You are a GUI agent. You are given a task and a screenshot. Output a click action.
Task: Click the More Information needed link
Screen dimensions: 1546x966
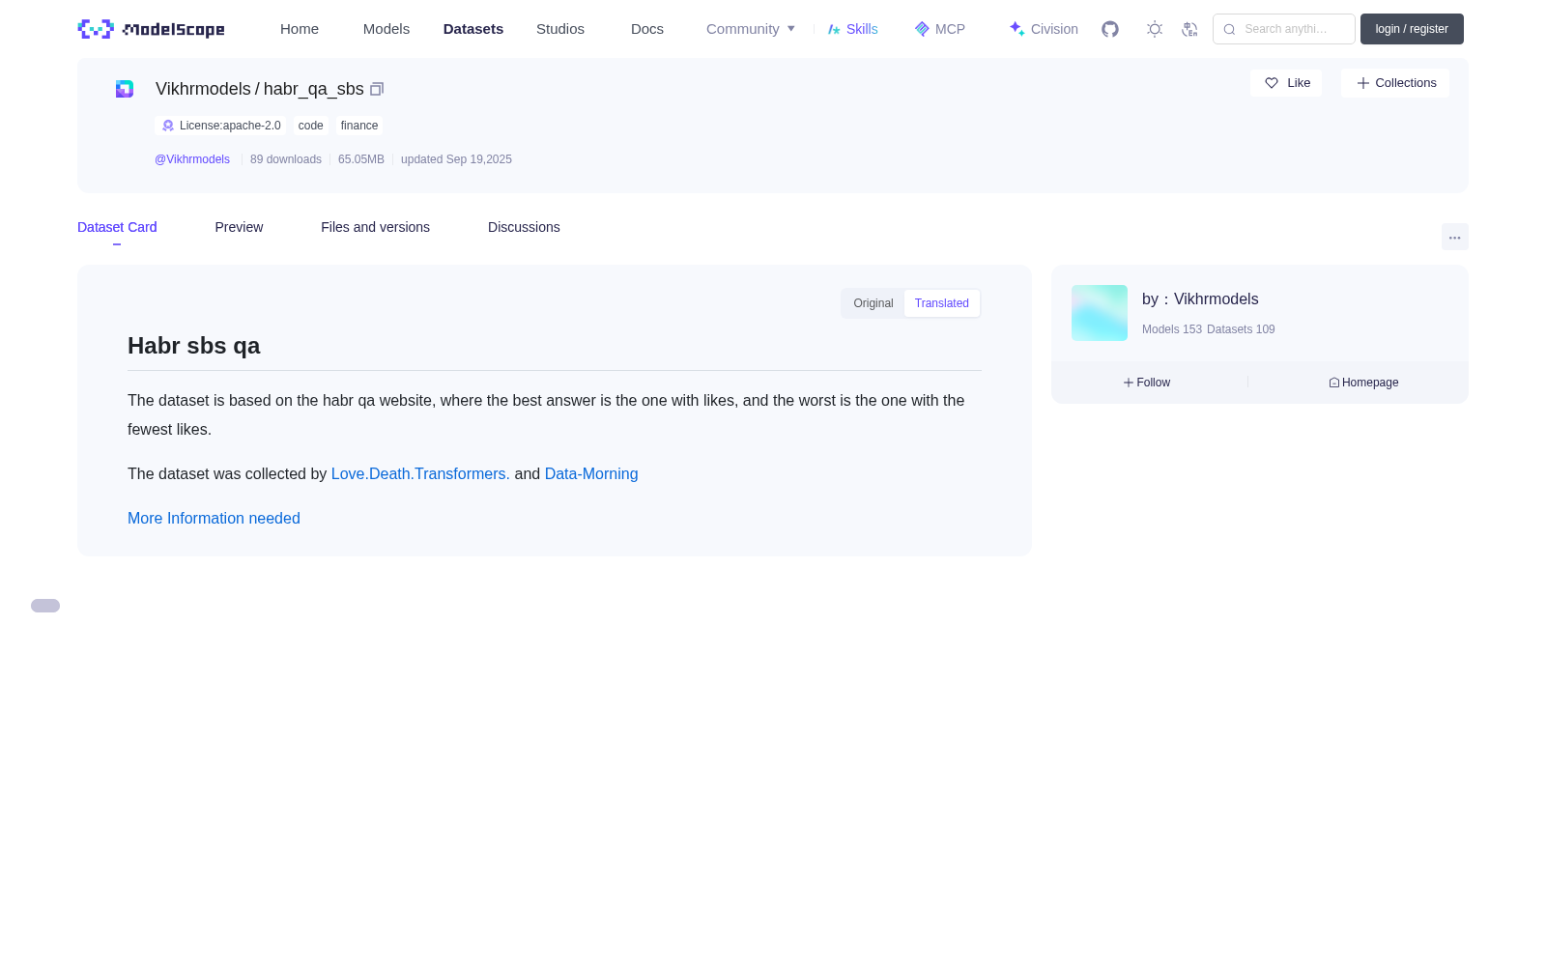[x=214, y=519]
